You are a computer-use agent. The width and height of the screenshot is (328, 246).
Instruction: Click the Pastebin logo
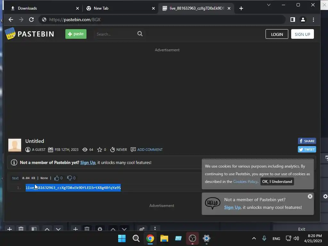click(29, 34)
